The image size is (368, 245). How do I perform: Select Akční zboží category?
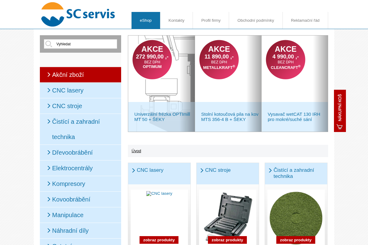(80, 75)
